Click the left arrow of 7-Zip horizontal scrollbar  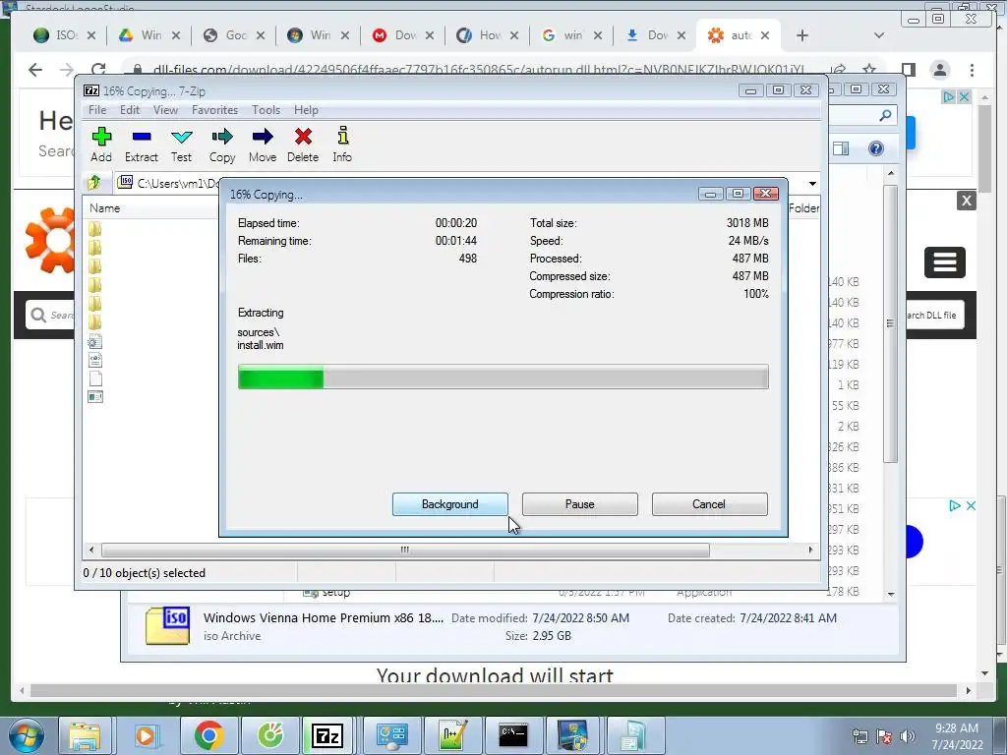pos(91,551)
